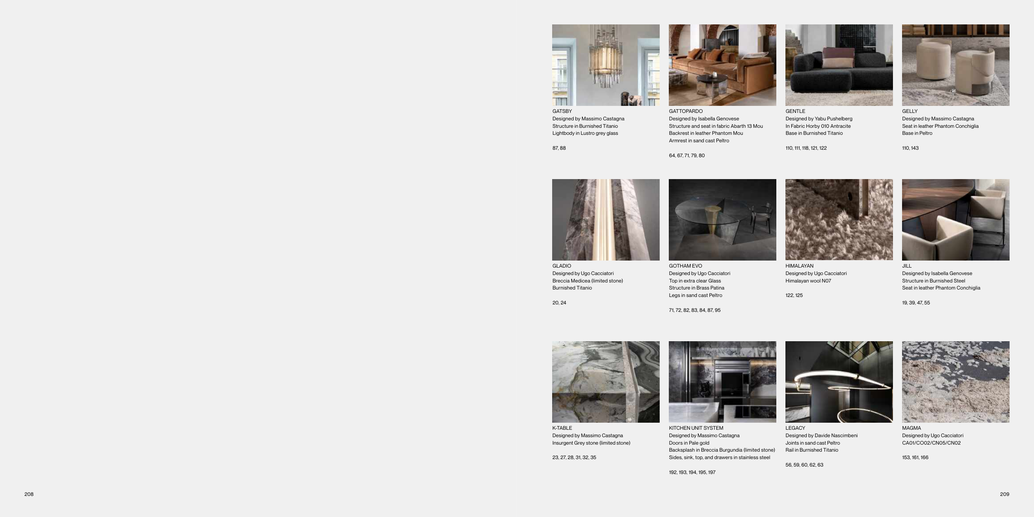The height and width of the screenshot is (517, 1034).
Task: Select the K-Table stone image
Action: pos(606,382)
